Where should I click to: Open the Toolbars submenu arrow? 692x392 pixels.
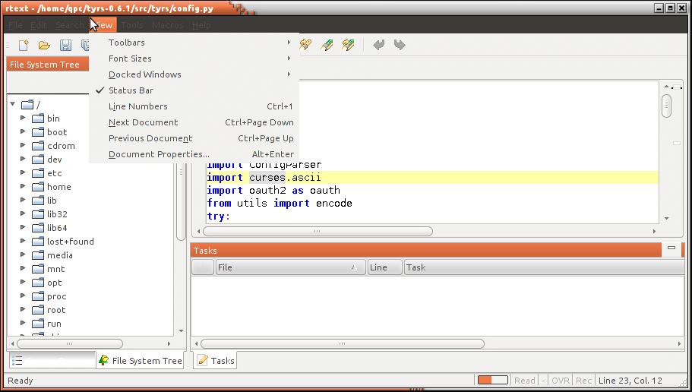coord(289,43)
